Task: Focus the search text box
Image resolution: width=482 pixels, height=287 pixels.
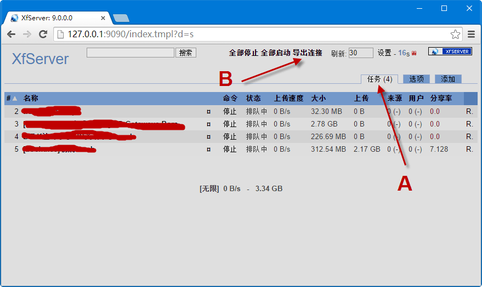Action: [x=131, y=53]
